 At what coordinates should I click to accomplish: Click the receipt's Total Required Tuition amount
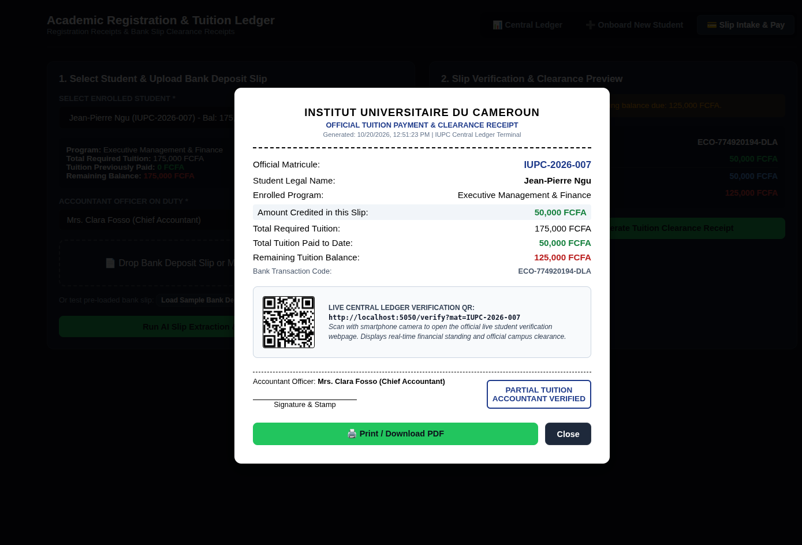(x=562, y=229)
